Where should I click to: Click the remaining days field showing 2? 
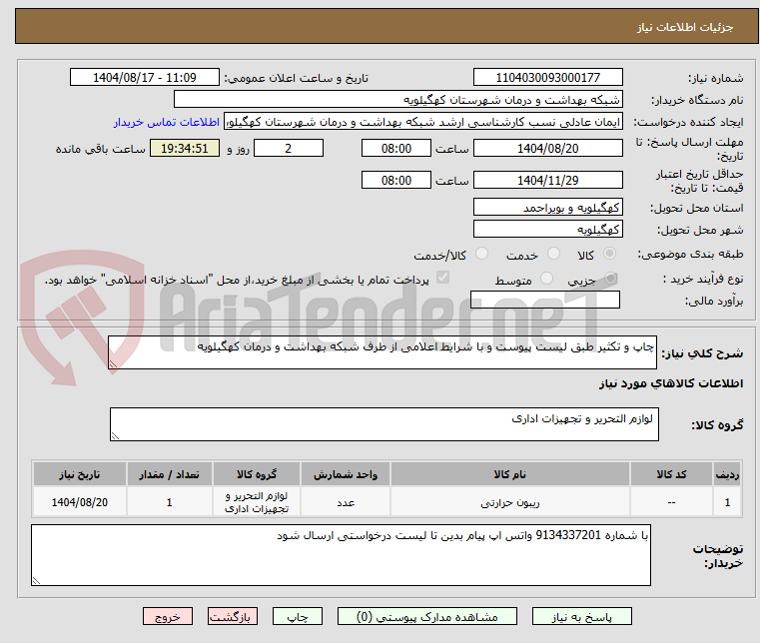pyautogui.click(x=289, y=148)
